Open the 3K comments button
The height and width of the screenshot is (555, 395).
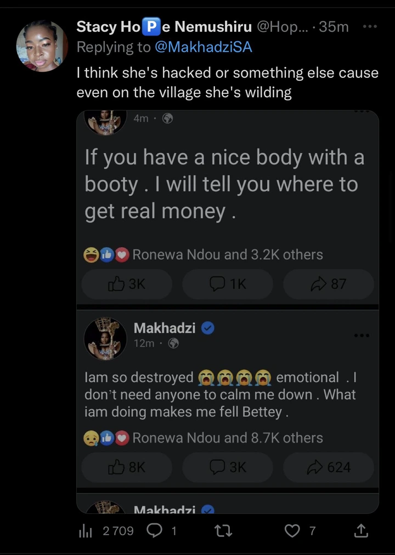pos(227,467)
